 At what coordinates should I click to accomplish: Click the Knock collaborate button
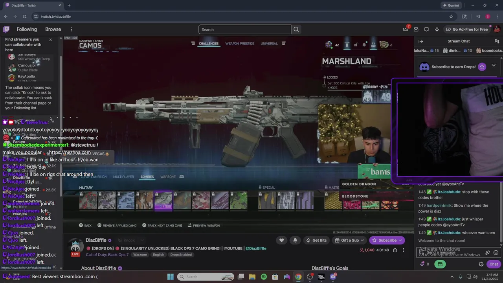[126, 240]
